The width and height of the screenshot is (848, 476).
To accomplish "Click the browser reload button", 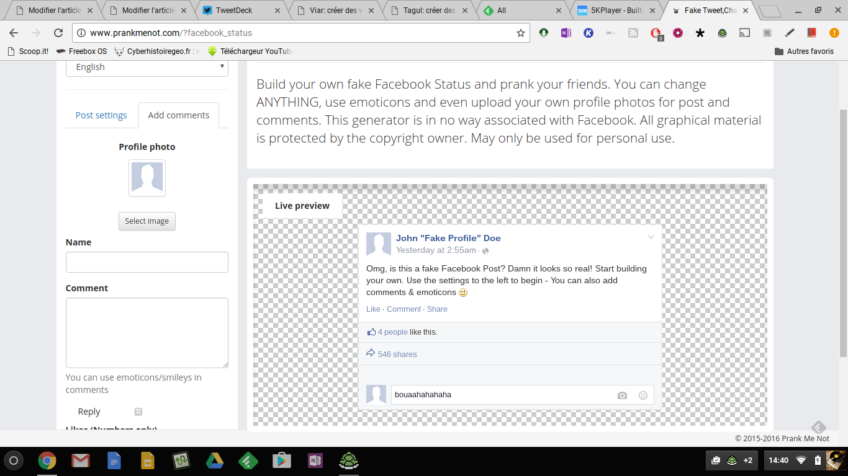I will (x=58, y=33).
